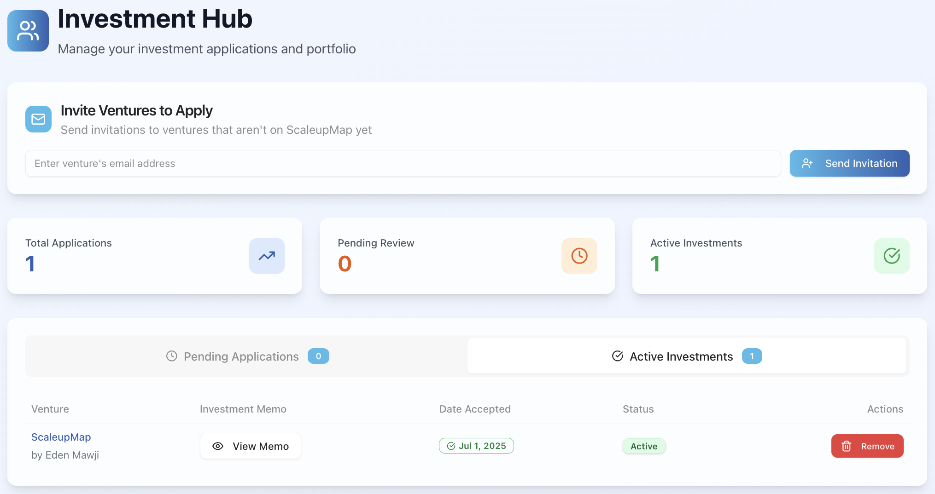Screen dimensions: 935x494
Task: Click the green checkmark icon on Active Investments card
Action: pos(892,256)
